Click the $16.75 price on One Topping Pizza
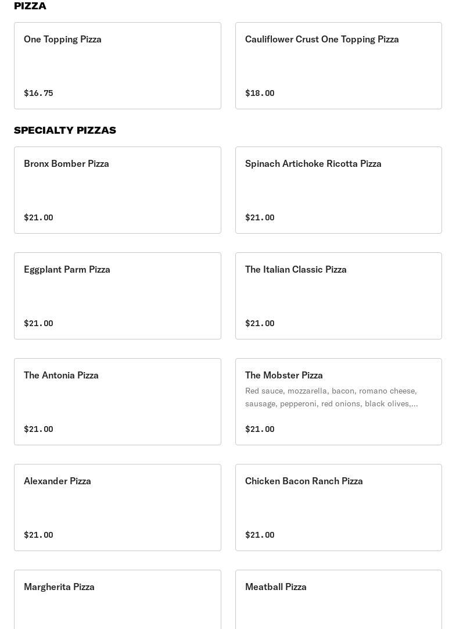This screenshot has width=456, height=629. pos(38,93)
